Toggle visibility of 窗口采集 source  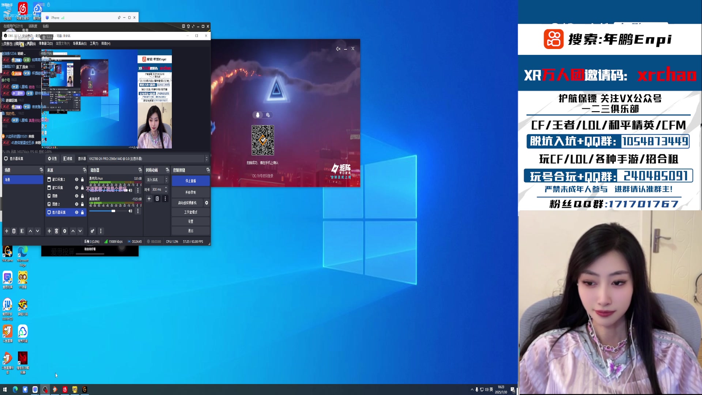[77, 188]
